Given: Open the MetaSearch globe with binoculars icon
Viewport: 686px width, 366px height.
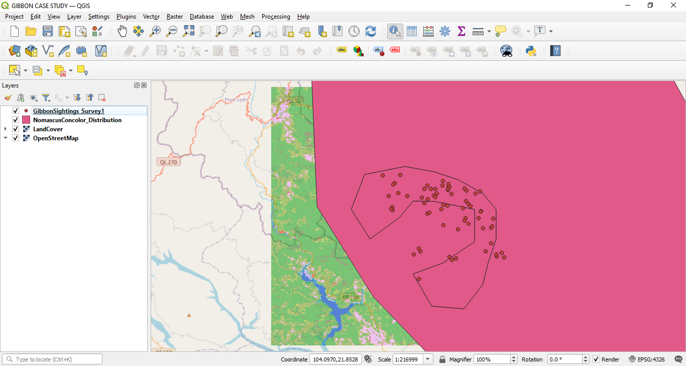Looking at the screenshot, I should tap(507, 51).
